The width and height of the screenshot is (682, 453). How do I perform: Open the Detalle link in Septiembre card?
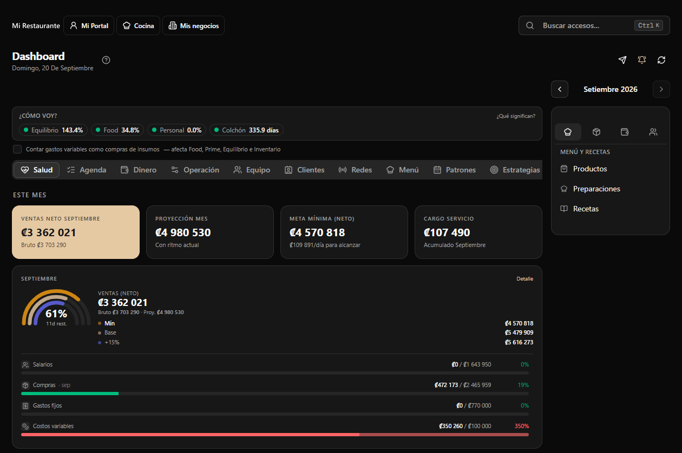coord(524,279)
